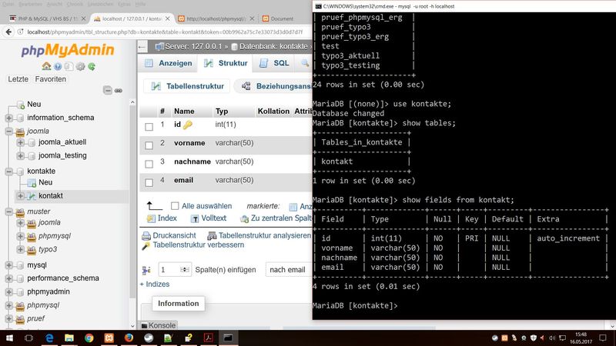Collapse the joomla database group

coord(8,131)
